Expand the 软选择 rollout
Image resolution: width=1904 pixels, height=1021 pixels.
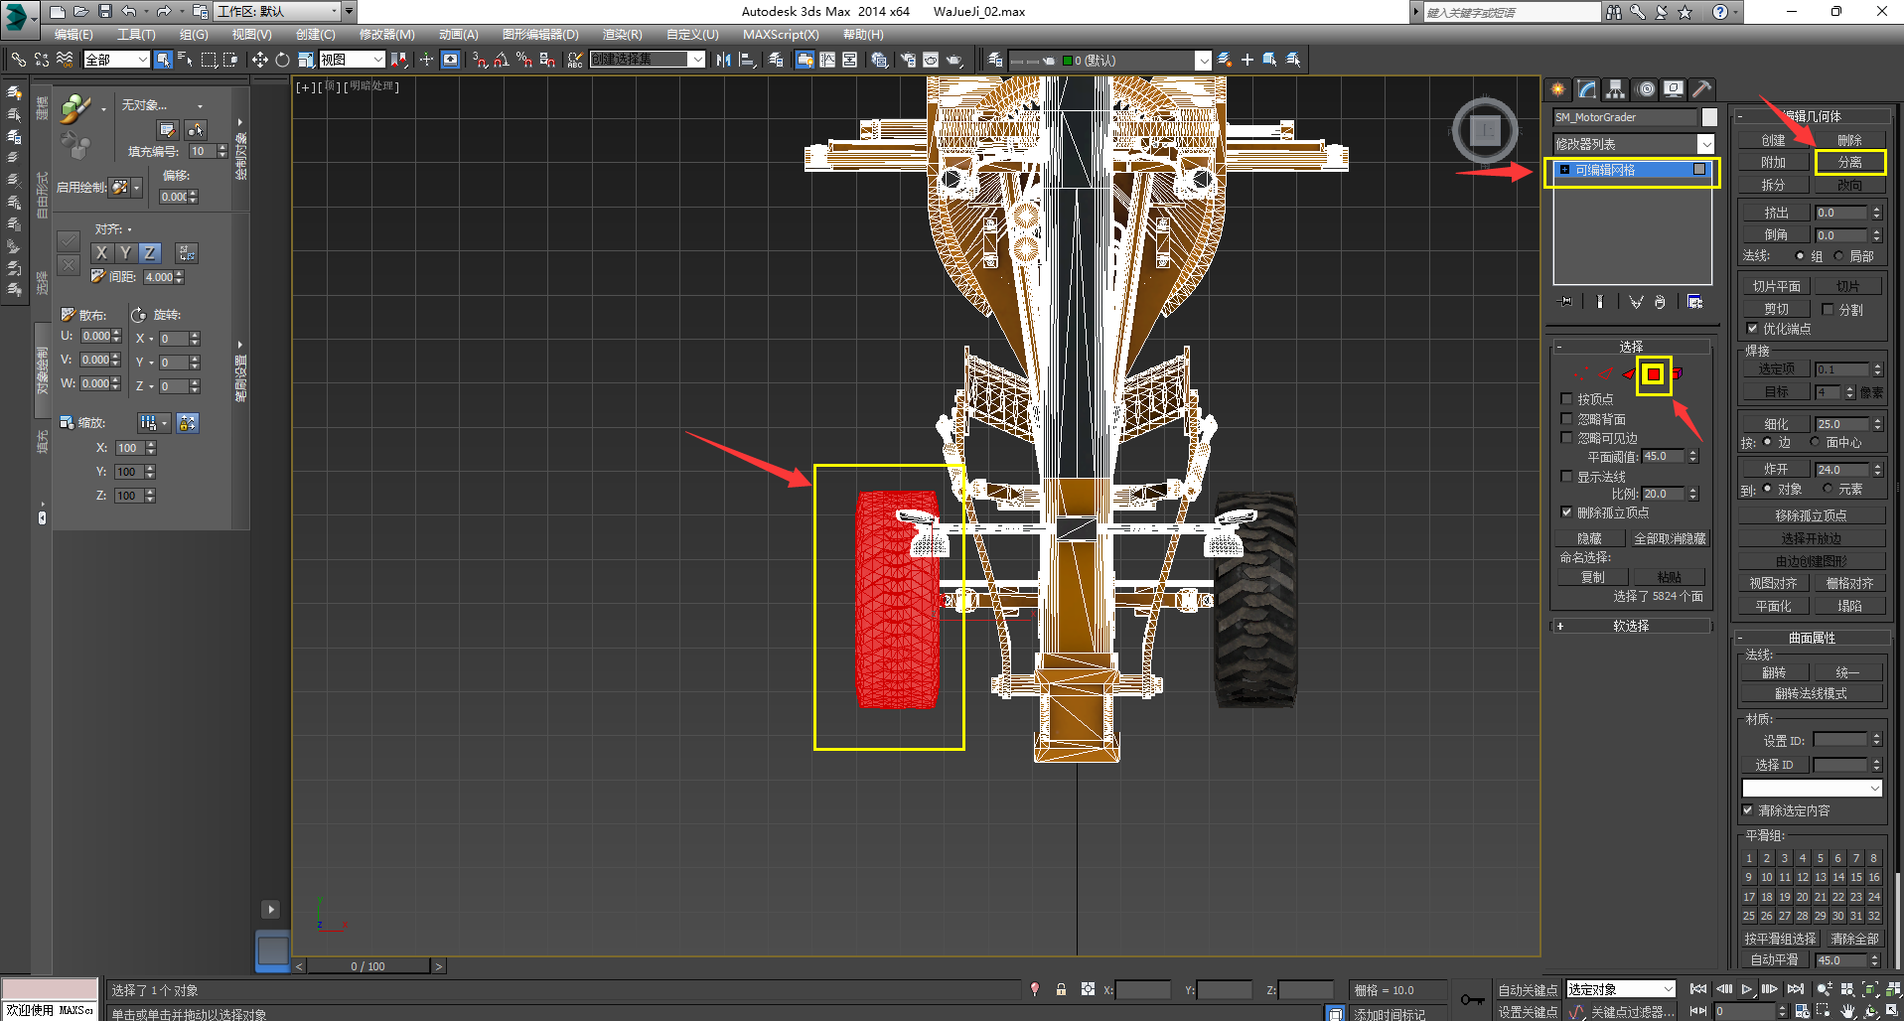point(1631,626)
